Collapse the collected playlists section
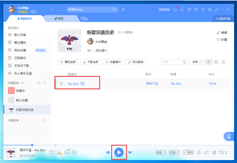This screenshot has width=237, height=163. (44, 120)
